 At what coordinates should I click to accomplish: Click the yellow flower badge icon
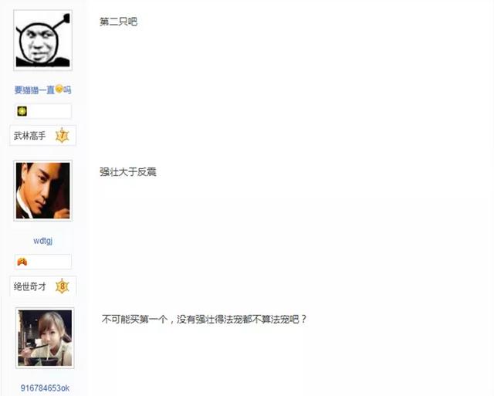click(x=22, y=111)
